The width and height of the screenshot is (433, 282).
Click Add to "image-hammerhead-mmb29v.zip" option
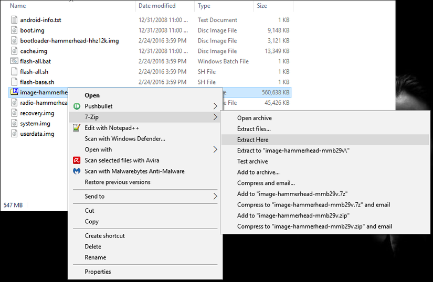tap(293, 215)
